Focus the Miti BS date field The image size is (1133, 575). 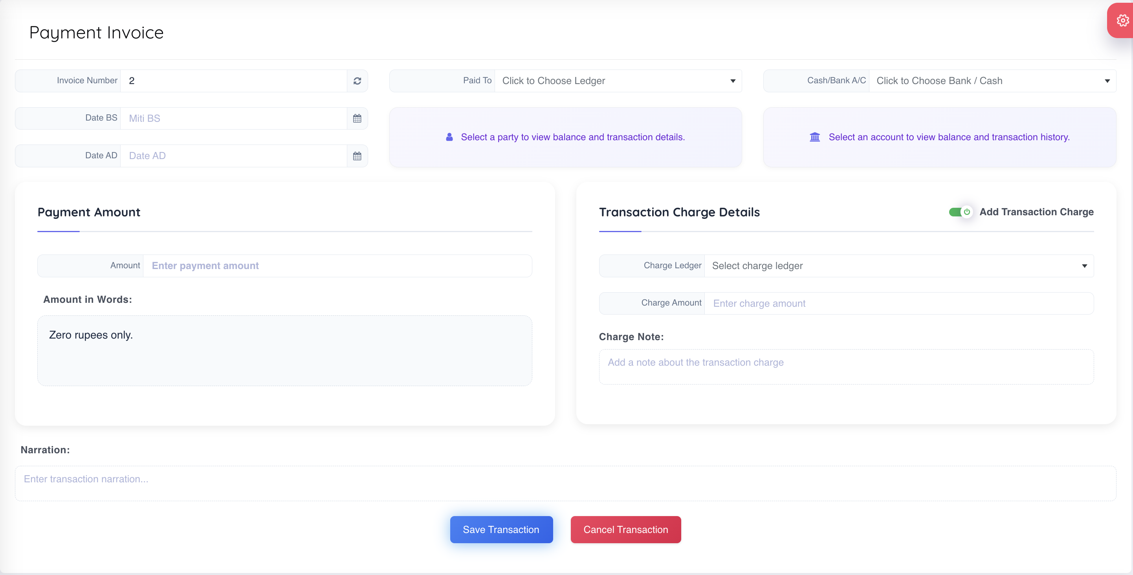[233, 118]
